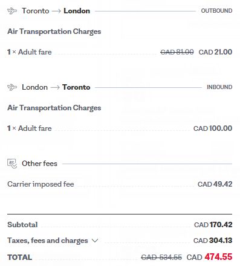Click the discounted CAD 21.00 adult fare
The image size is (240, 266).
215,52
